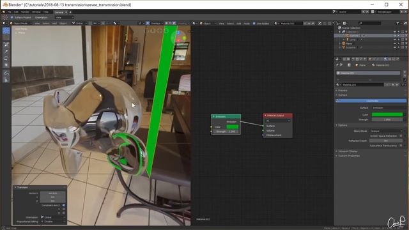
Task: Enable Subsurface Translucency checkbox
Action: point(401,146)
